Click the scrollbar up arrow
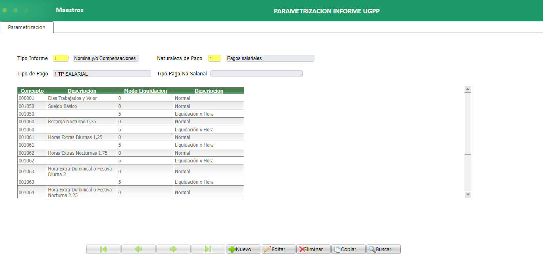The height and width of the screenshot is (268, 543). [468, 89]
